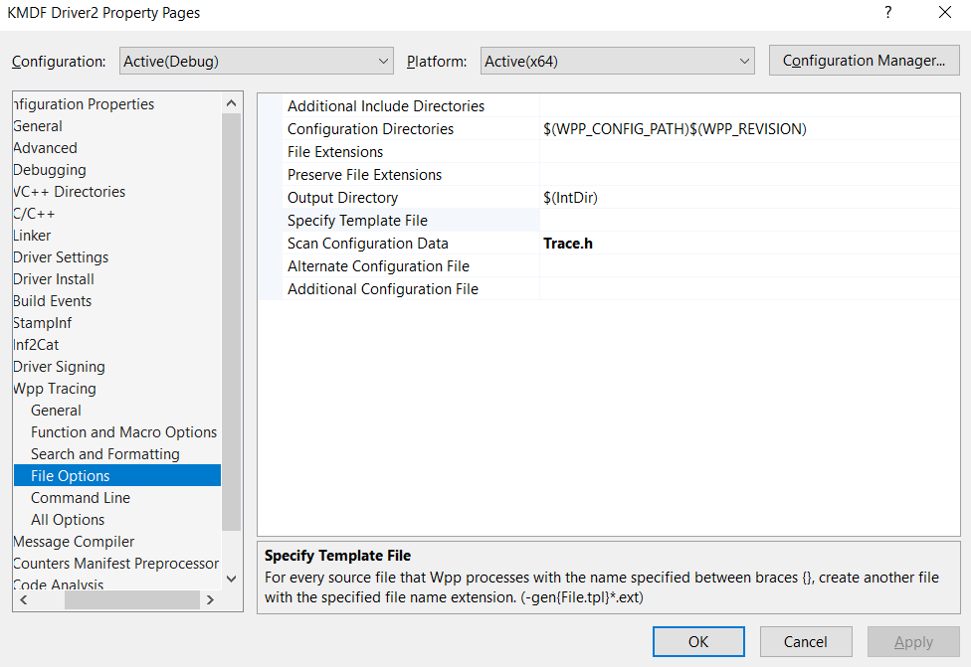Screen dimensions: 971x667
Task: Click the Cancel button
Action: 805,641
